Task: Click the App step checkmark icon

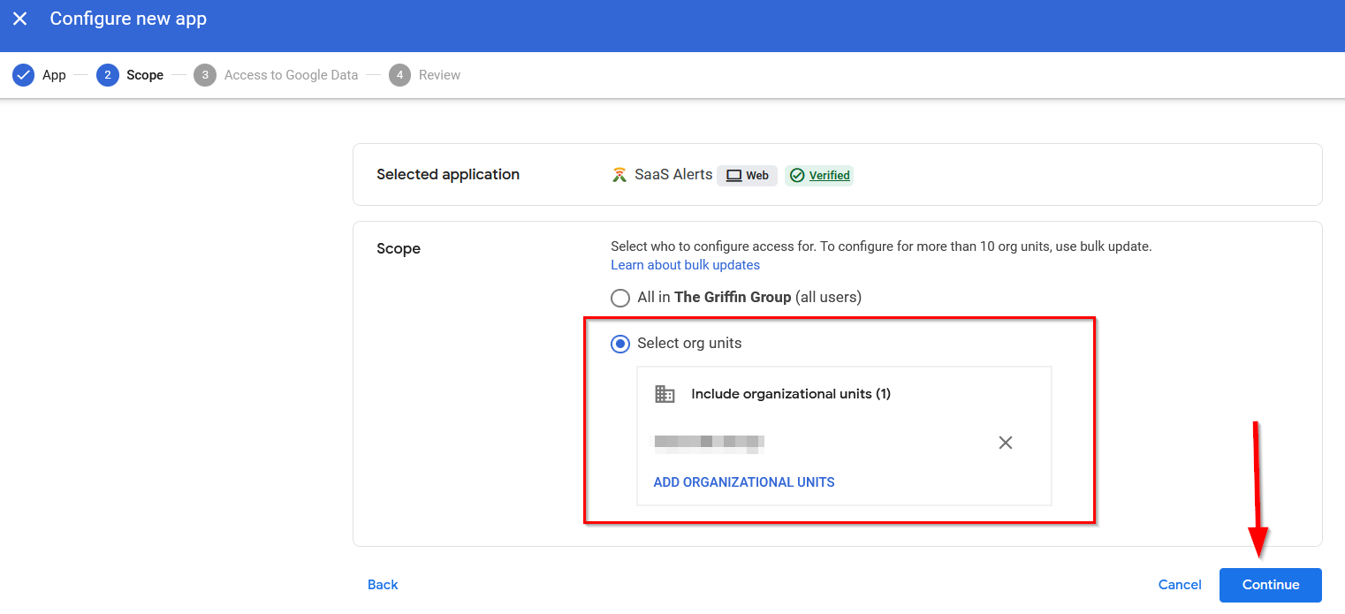Action: tap(24, 75)
